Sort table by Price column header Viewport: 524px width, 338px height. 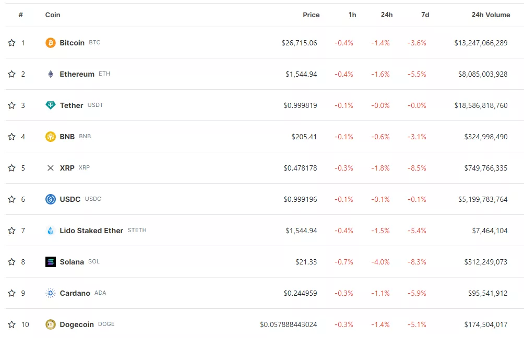[311, 15]
